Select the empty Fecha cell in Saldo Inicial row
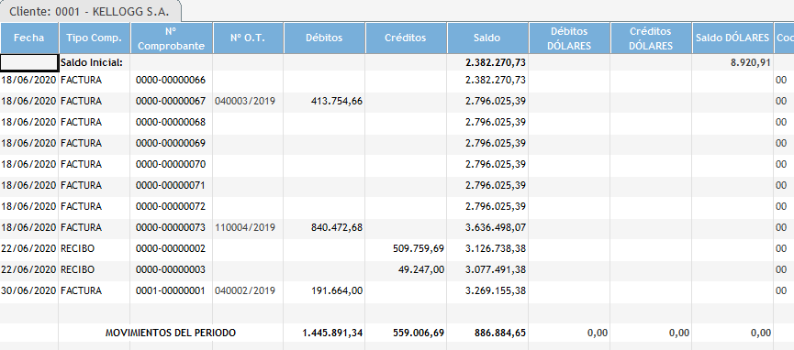 pyautogui.click(x=29, y=62)
